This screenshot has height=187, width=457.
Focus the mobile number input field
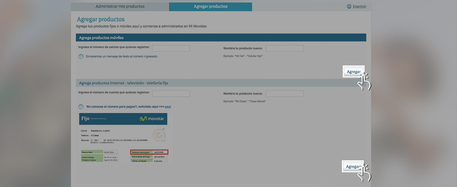[x=171, y=48]
